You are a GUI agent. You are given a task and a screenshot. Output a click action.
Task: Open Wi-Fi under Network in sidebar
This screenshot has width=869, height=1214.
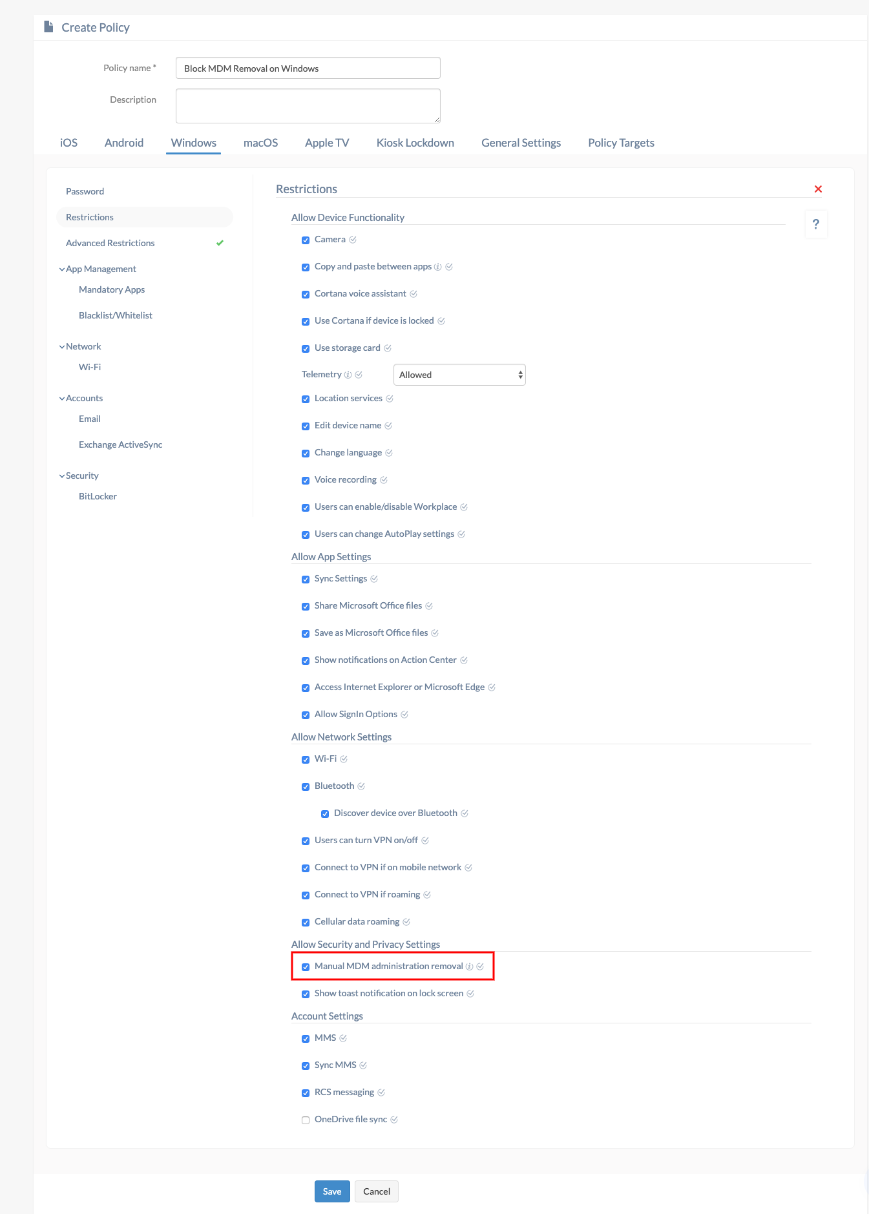click(90, 367)
